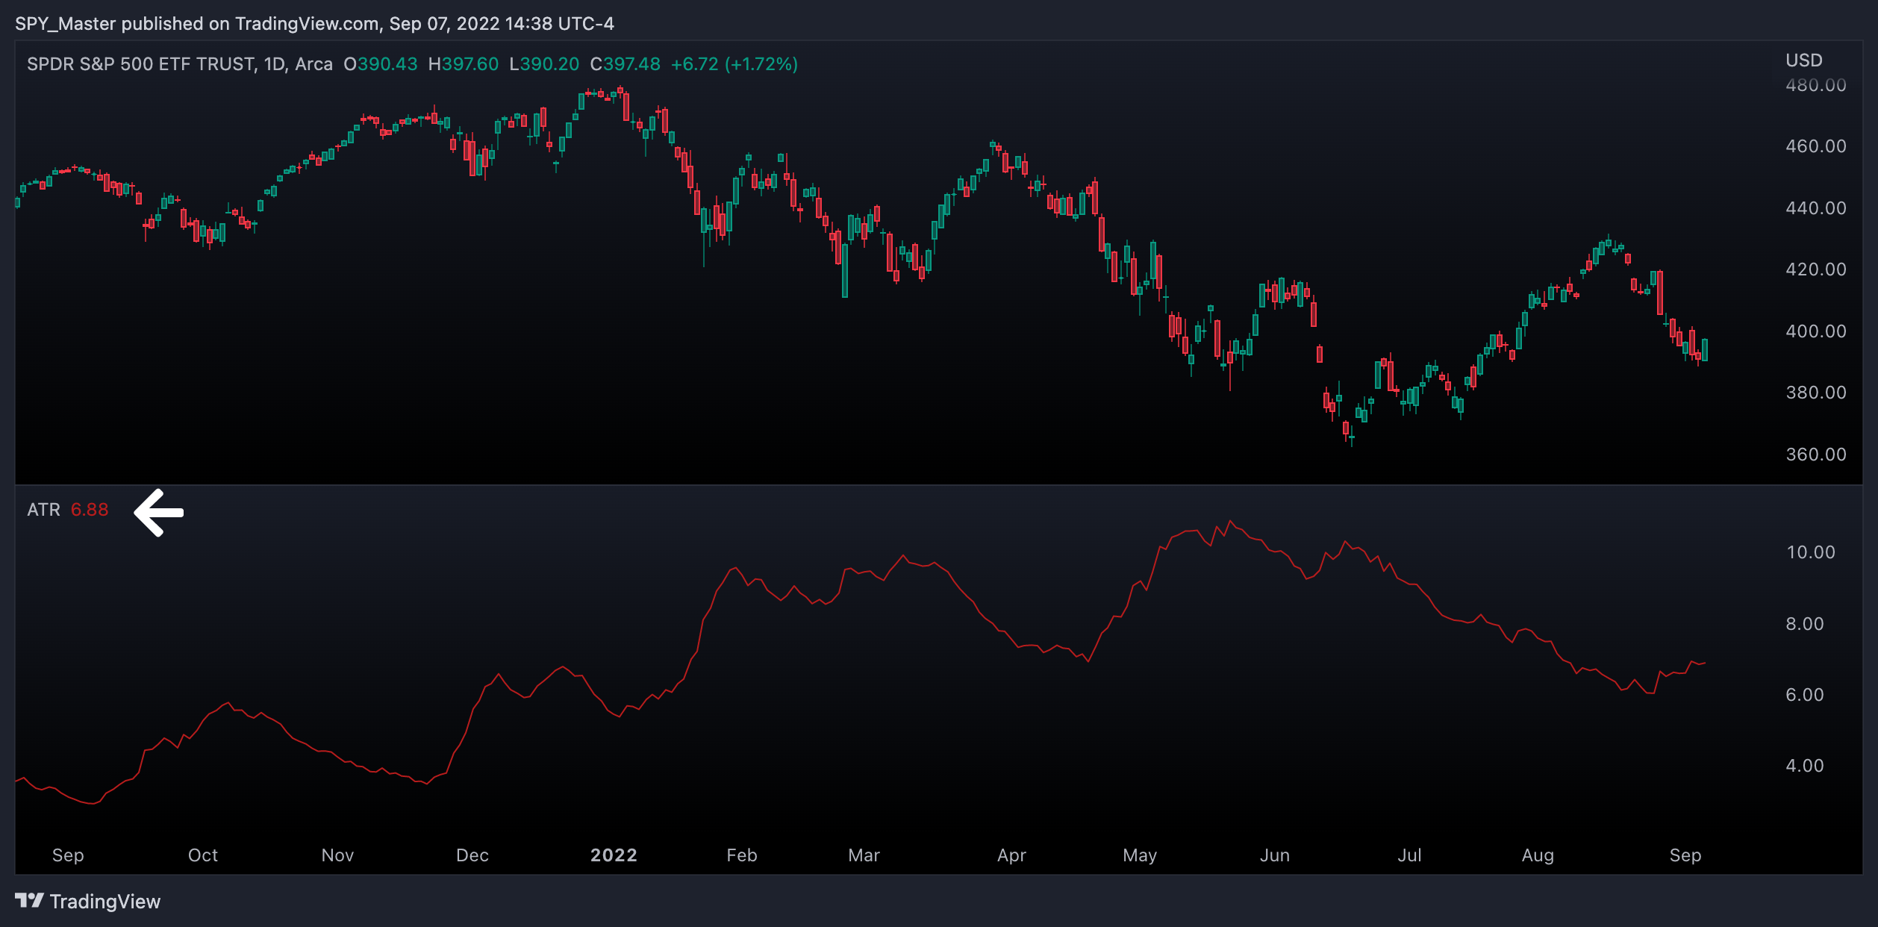Viewport: 1878px width, 927px height.
Task: Click the Jul label on time axis
Action: point(1410,855)
